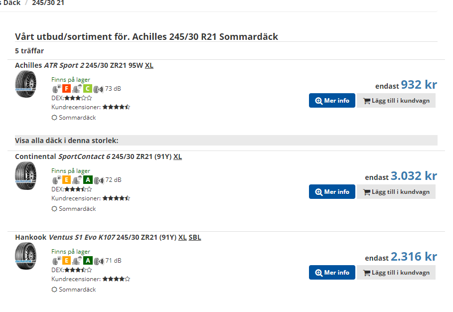This screenshot has height=312, width=453.
Task: Click the SBL link in Hankook title
Action: pyautogui.click(x=195, y=237)
